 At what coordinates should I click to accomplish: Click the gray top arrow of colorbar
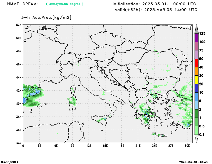(x=196, y=29)
